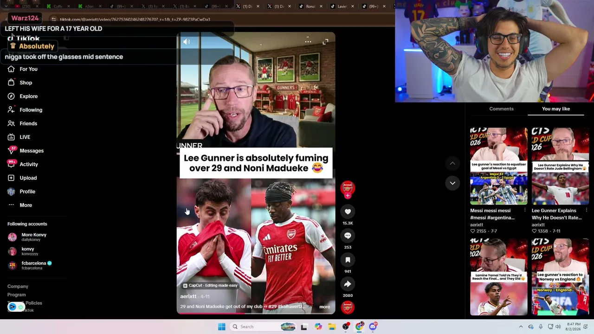Open OBS Studio from the taskbar
Image resolution: width=594 pixels, height=334 pixels.
click(346, 327)
